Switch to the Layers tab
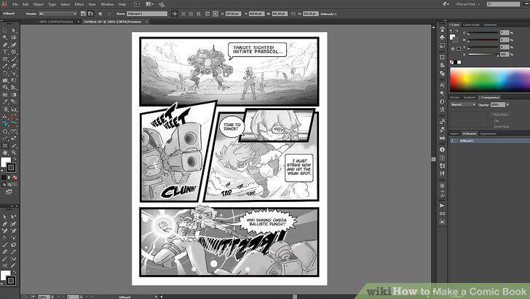Viewport: 530px width, 299px height. point(454,133)
